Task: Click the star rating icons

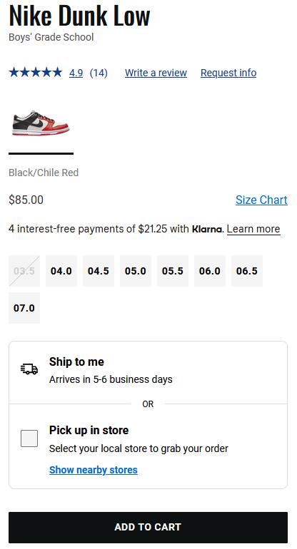Action: coord(36,73)
